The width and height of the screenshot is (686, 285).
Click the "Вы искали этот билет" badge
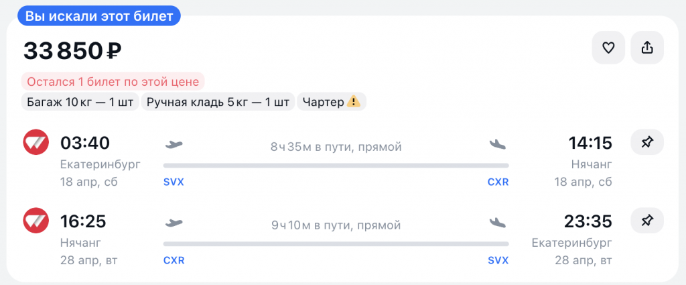[x=100, y=15]
